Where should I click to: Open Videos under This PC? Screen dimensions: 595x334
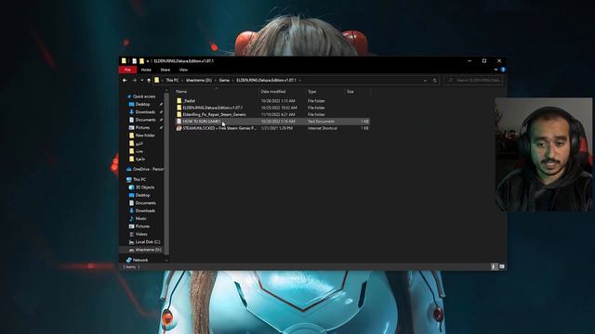pos(141,234)
